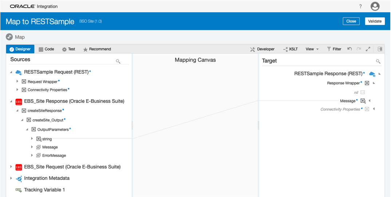Click the Response Wrapper element icon

367,83
